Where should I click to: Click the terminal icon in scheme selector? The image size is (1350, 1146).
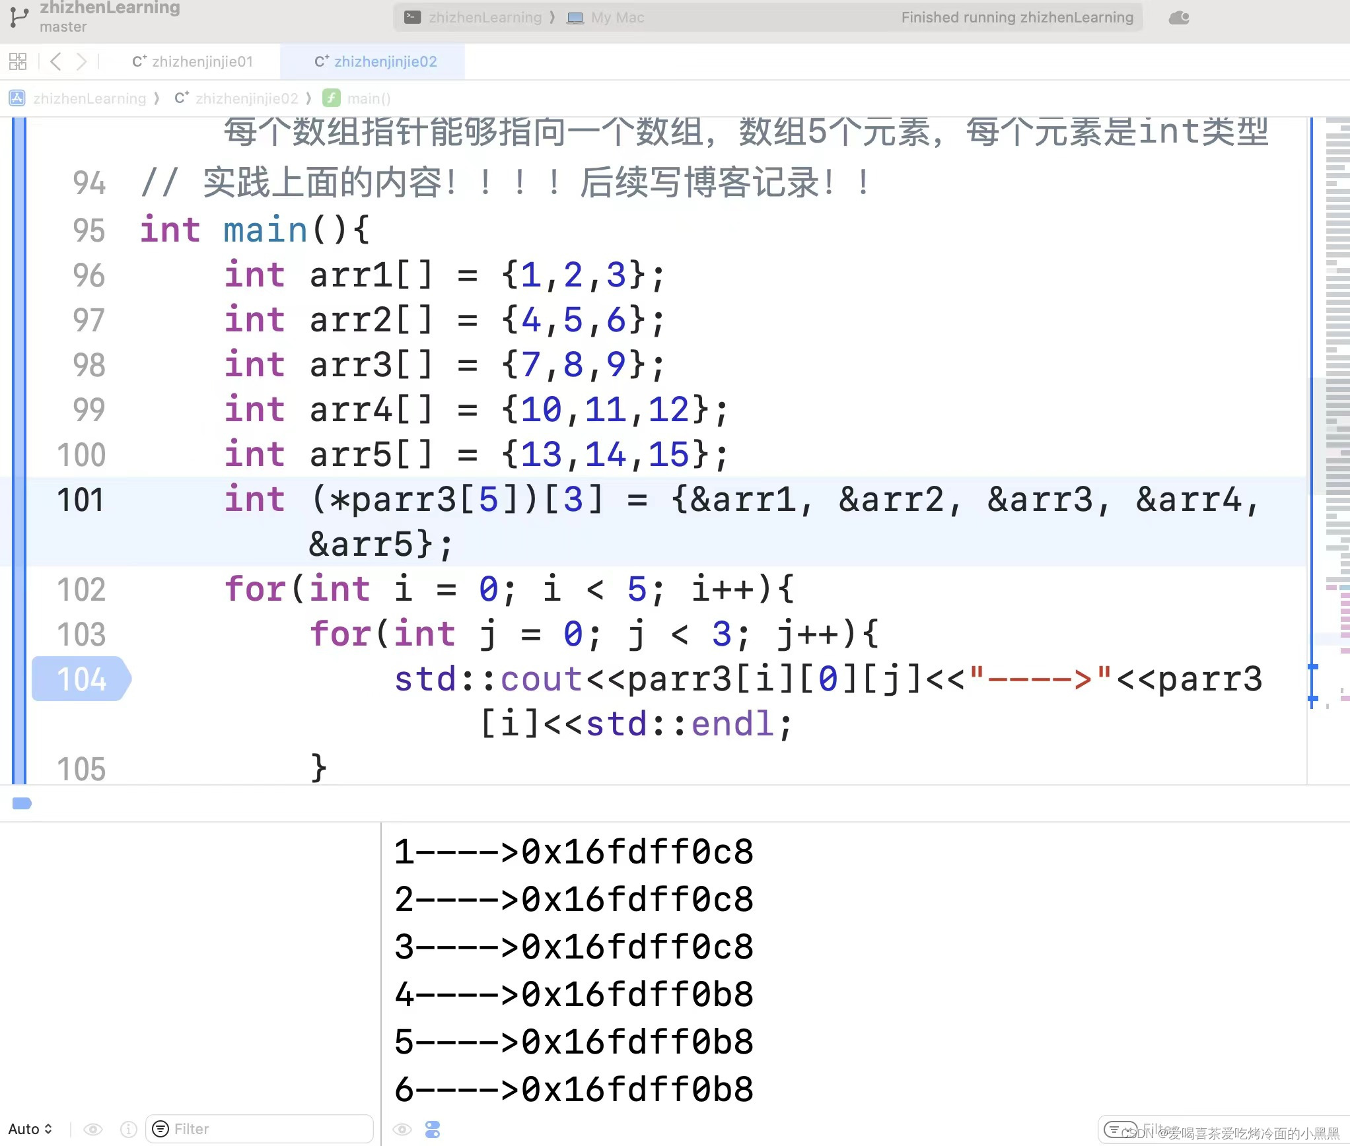click(413, 17)
